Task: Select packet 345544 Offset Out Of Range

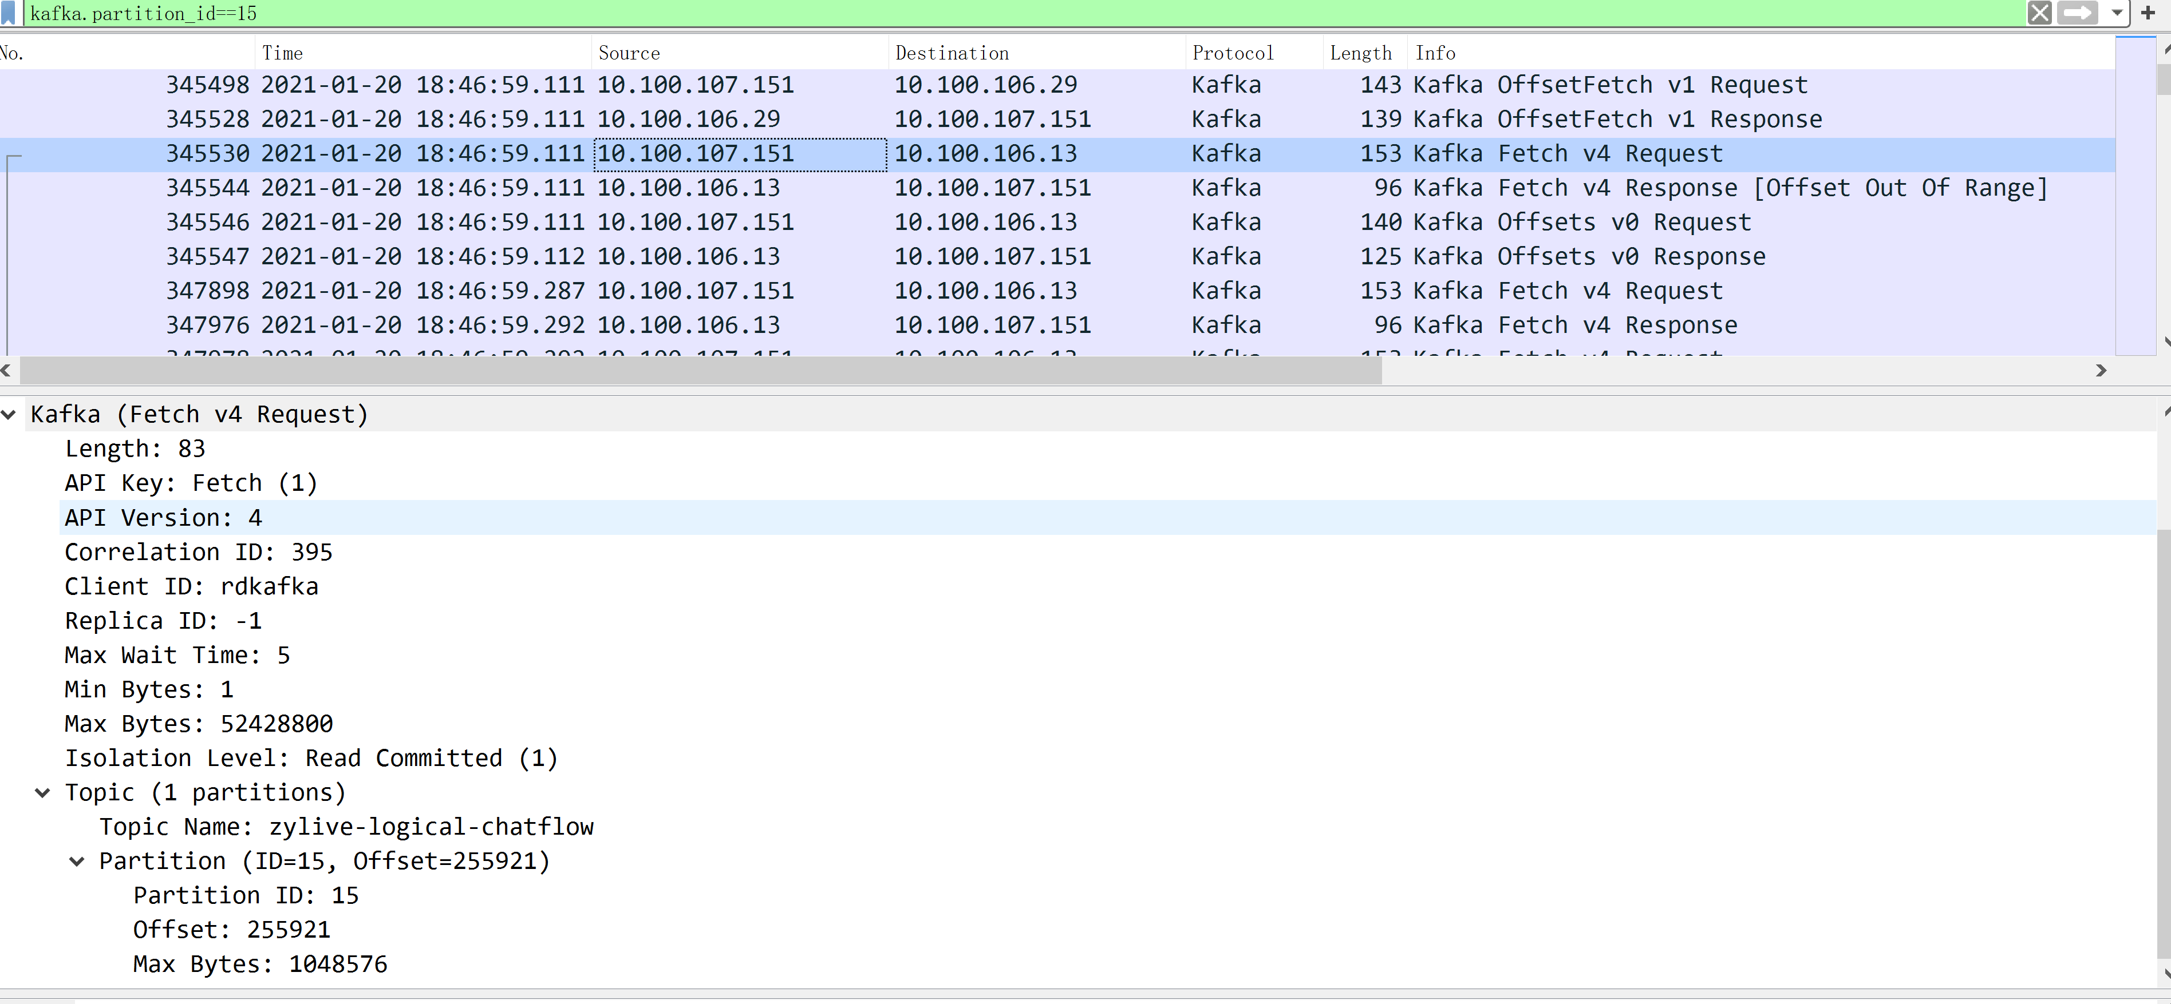Action: tap(1011, 188)
